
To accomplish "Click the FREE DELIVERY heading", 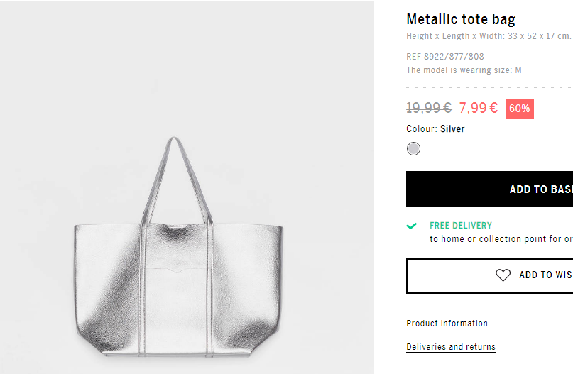I will coord(460,226).
